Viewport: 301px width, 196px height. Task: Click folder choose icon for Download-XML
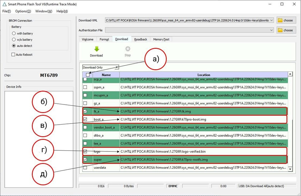coord(281,20)
